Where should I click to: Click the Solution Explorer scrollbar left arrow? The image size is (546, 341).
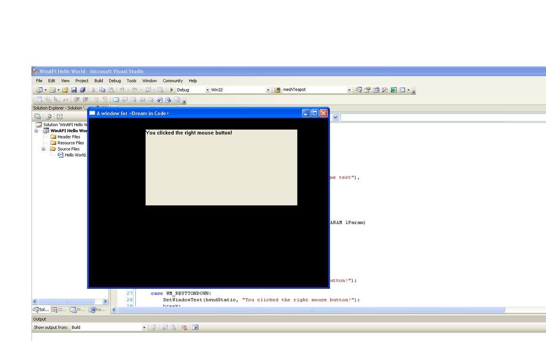[x=35, y=302]
